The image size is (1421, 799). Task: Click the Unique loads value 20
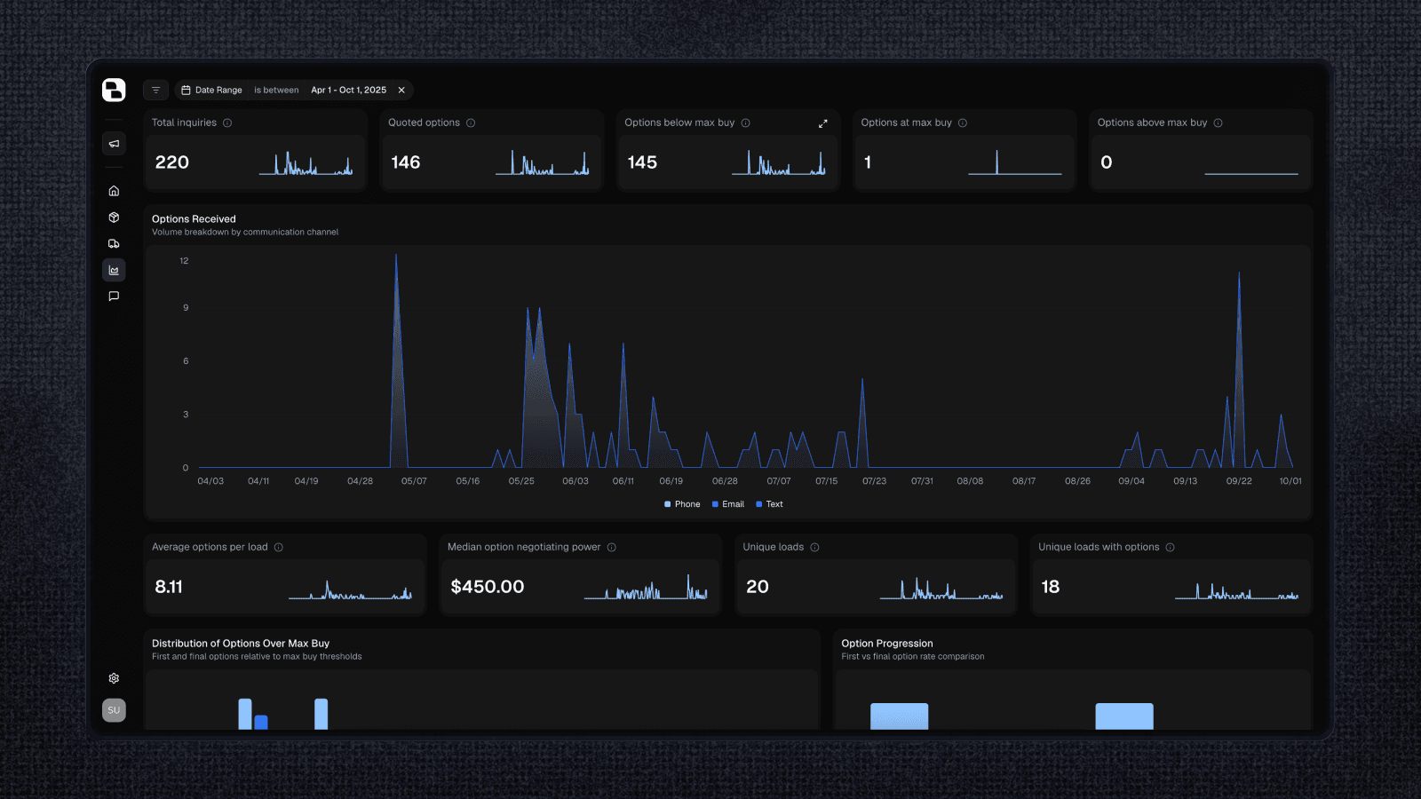pyautogui.click(x=758, y=587)
